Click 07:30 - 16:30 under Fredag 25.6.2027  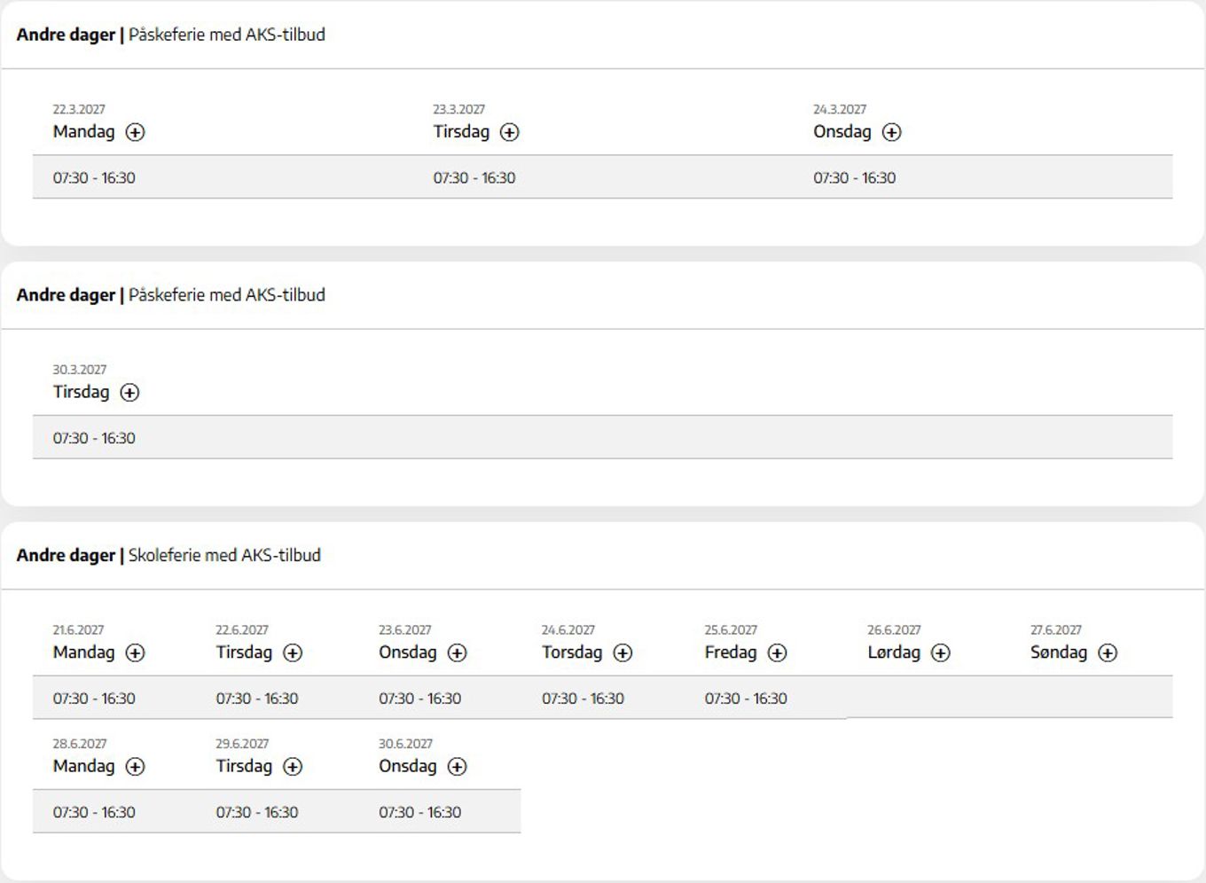tap(746, 699)
